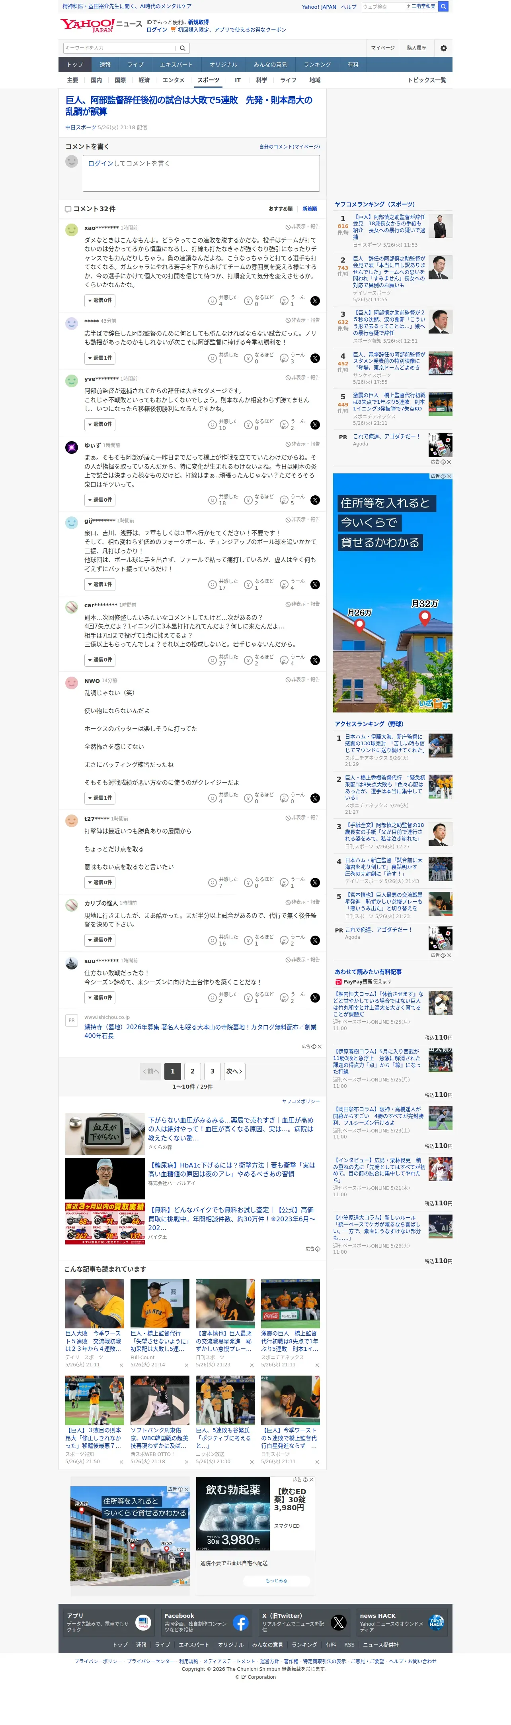Open the settings gear icon
Viewport: 511px width, 1725px height.
coord(443,48)
